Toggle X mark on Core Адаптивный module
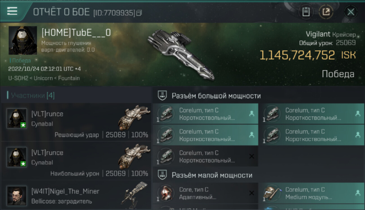Image resolution: width=365 pixels, height=210 pixels. tap(252, 193)
